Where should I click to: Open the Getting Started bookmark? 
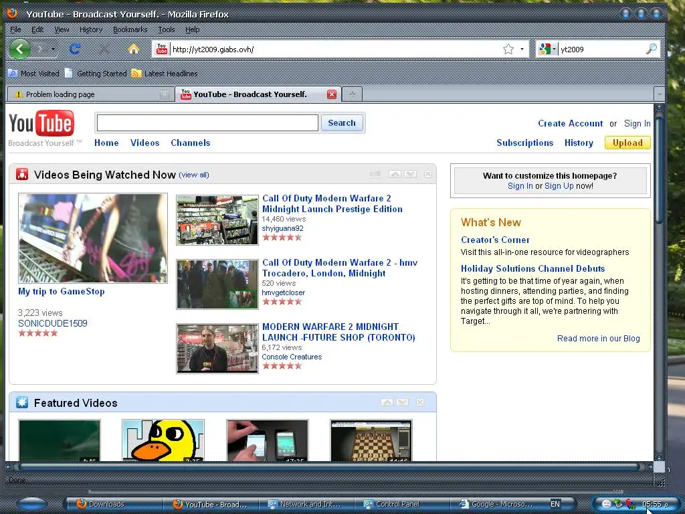tap(96, 74)
